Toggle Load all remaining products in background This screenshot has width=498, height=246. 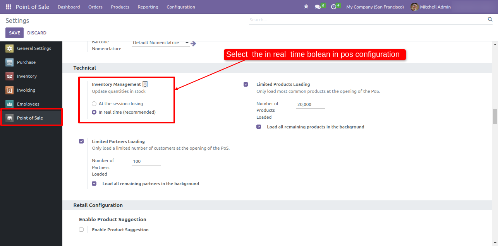click(x=259, y=126)
